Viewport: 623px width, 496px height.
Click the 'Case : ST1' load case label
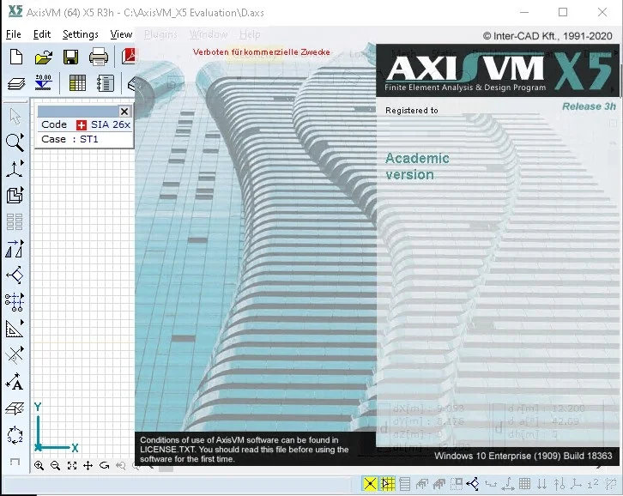[70, 139]
